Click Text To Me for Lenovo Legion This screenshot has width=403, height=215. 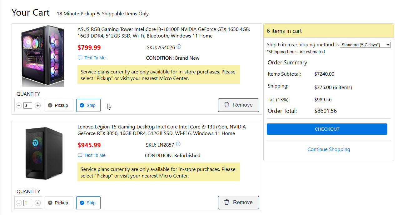pyautogui.click(x=92, y=155)
